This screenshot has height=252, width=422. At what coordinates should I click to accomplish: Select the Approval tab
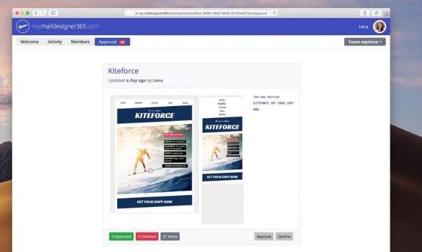pos(112,42)
